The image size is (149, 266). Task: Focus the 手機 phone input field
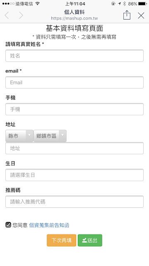click(74, 109)
